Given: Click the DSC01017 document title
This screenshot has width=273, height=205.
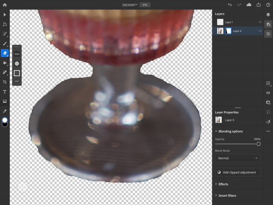Looking at the screenshot, I should [129, 5].
